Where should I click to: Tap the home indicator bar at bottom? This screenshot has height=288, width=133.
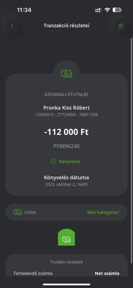[67, 284]
